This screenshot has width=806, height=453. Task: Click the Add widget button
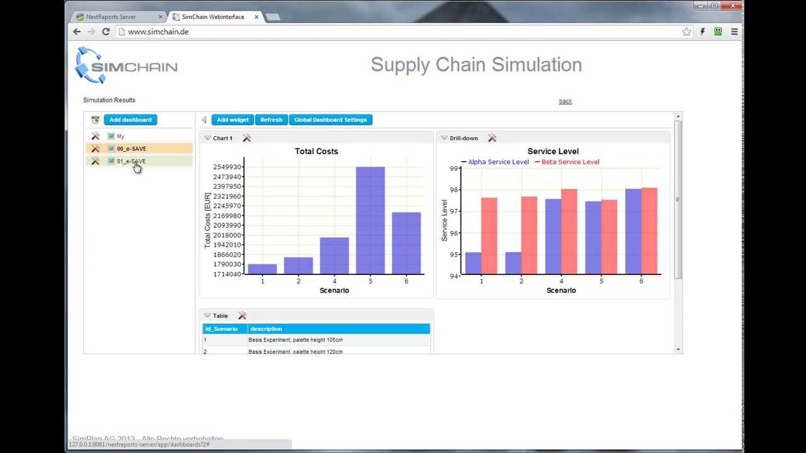pyautogui.click(x=232, y=120)
